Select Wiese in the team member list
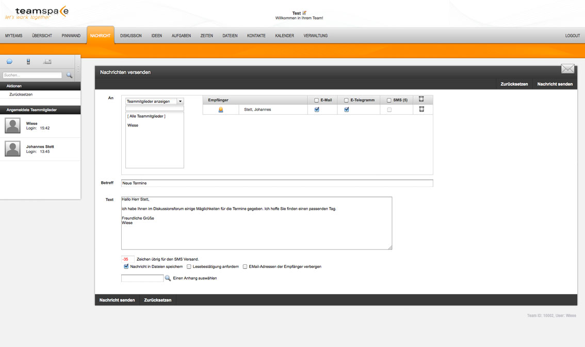Image resolution: width=585 pixels, height=347 pixels. (133, 125)
